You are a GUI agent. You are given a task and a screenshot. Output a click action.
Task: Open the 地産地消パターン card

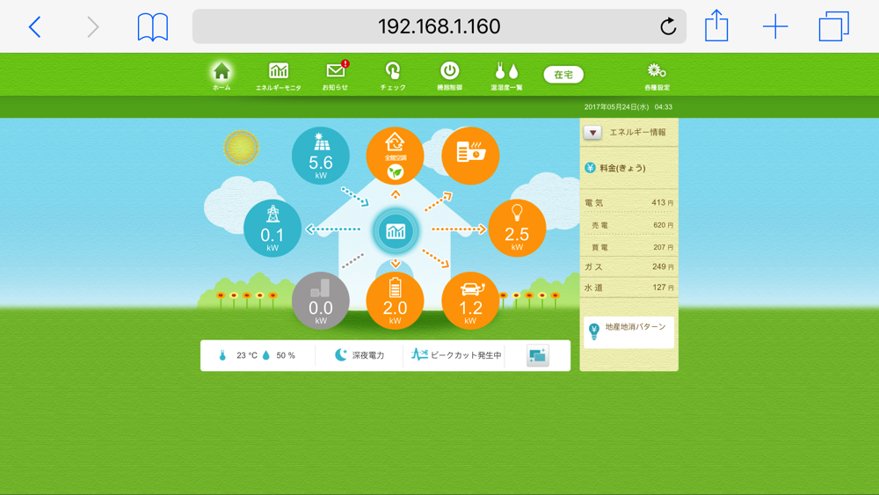pyautogui.click(x=629, y=332)
